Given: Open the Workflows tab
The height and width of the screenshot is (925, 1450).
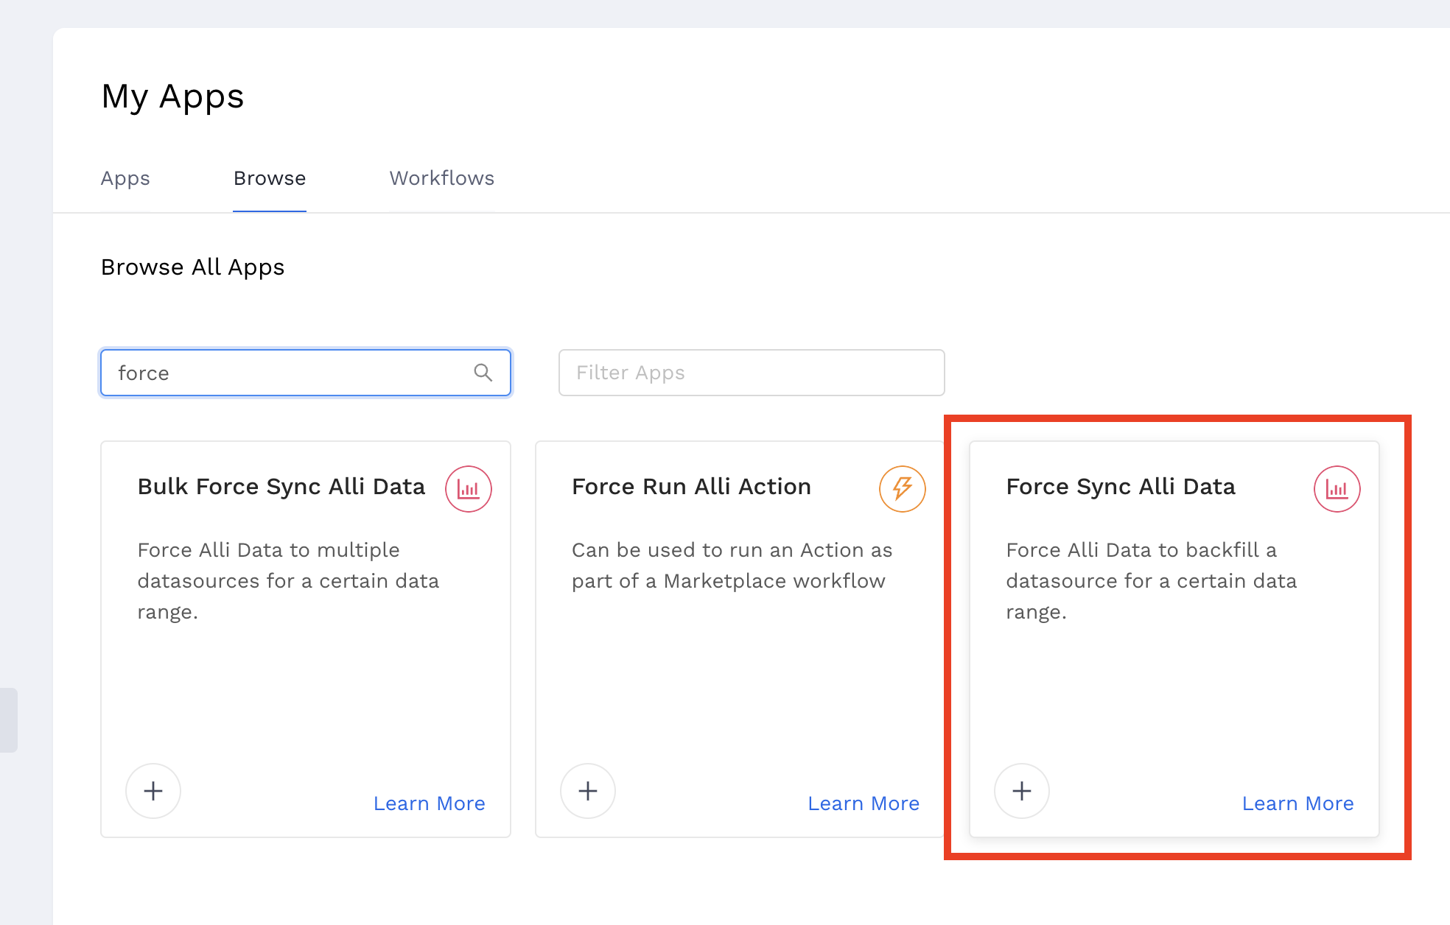Looking at the screenshot, I should coord(441,178).
